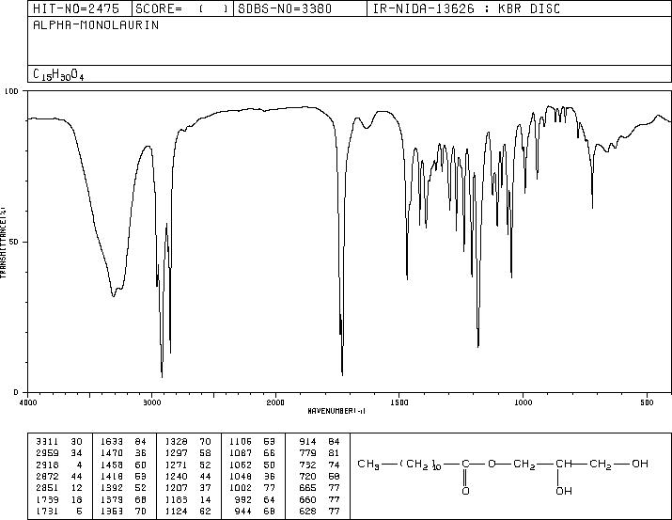Click the 3000 x-axis tick label

[151, 402]
